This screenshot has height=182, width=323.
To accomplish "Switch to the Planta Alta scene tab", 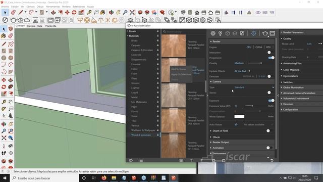I will point(50,26).
